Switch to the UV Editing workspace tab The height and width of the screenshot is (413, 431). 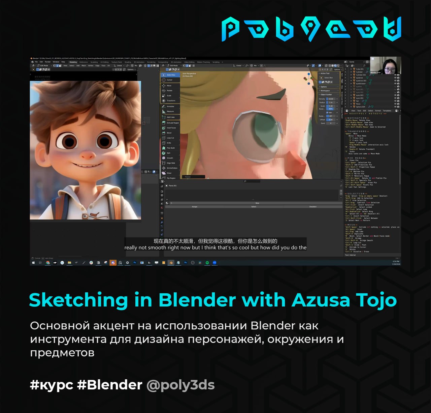[x=104, y=62]
